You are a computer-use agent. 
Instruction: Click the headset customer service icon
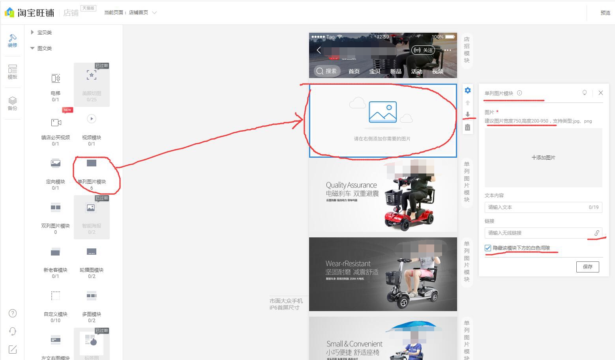(x=12, y=331)
